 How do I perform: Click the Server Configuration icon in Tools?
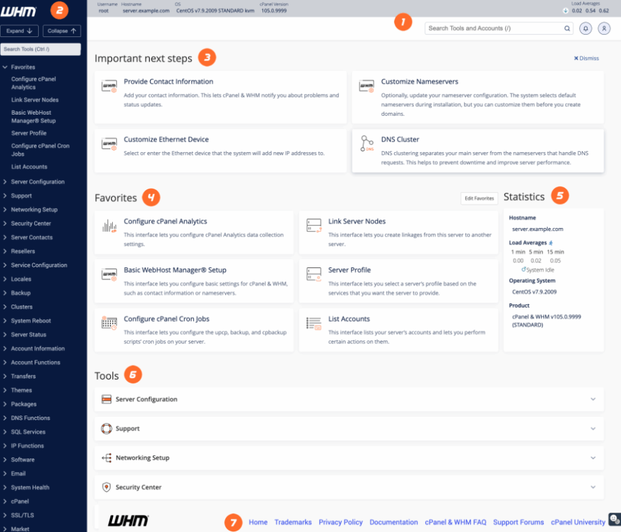click(x=106, y=399)
